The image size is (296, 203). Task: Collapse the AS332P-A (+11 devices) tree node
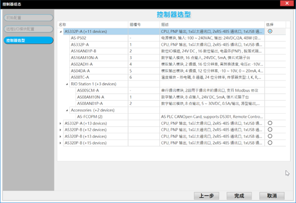click(61, 32)
